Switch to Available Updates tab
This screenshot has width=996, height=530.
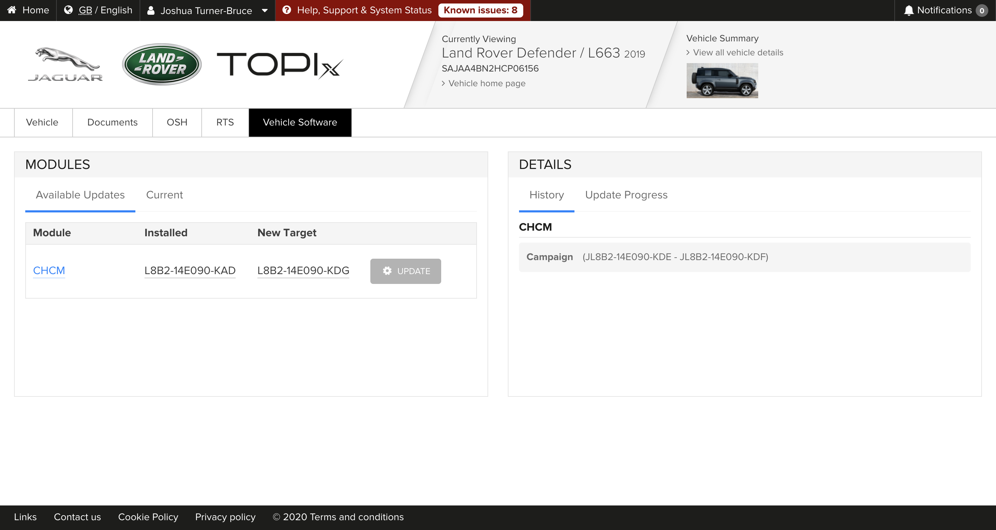coord(80,195)
